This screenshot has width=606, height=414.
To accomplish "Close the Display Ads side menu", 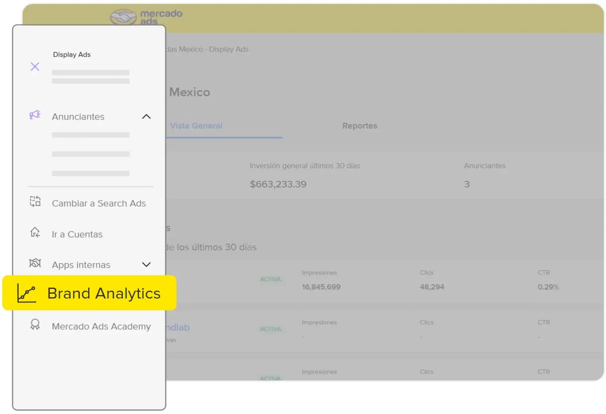I will click(x=35, y=67).
